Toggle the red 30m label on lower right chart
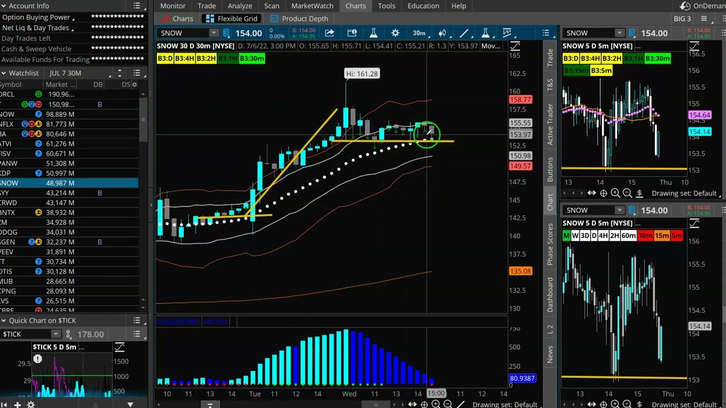Viewport: 726px width, 408px height. (645, 236)
